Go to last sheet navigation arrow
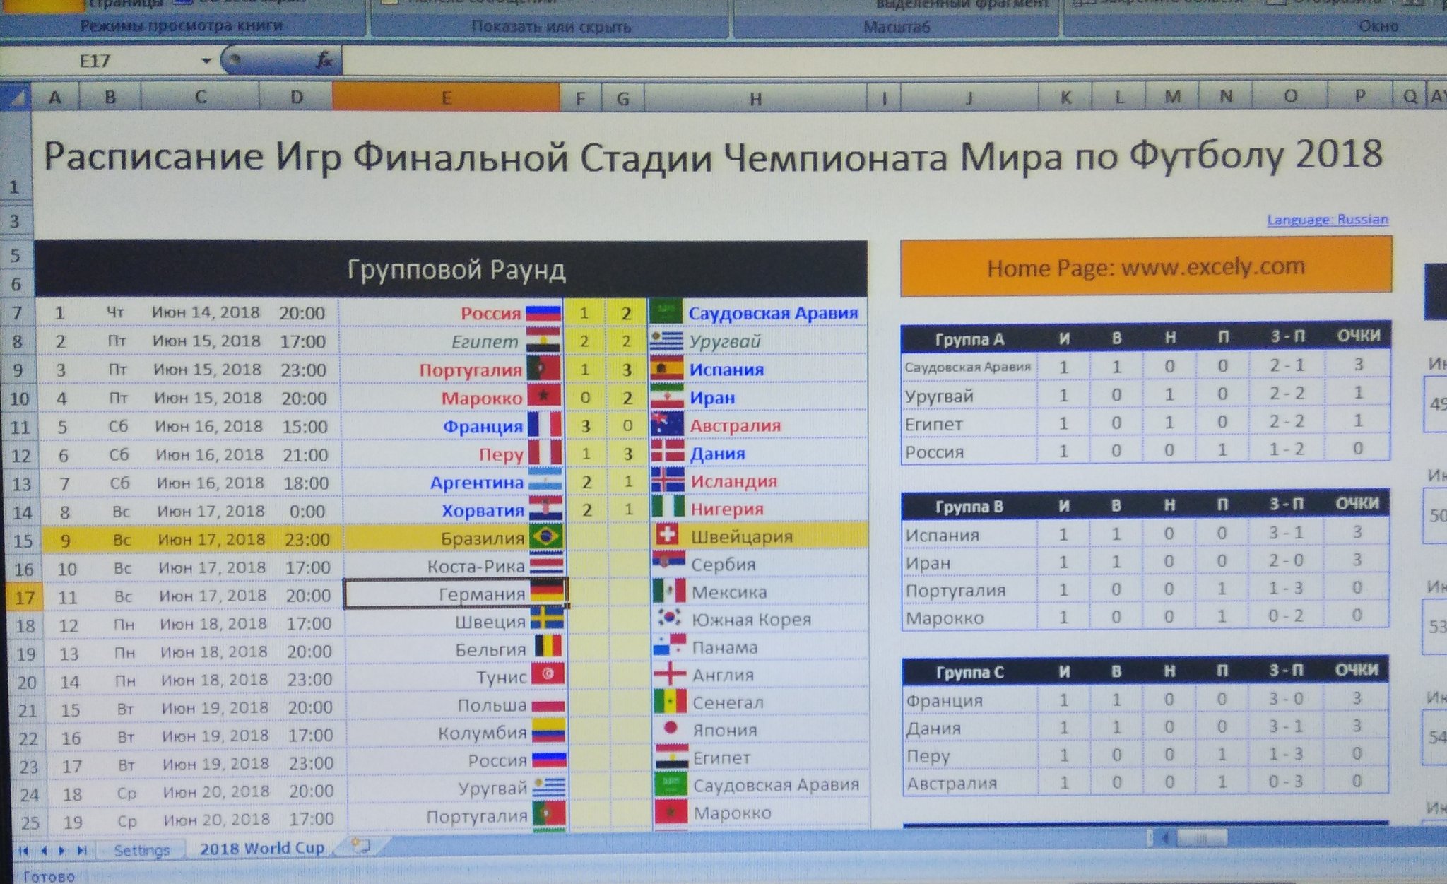Screen dimensions: 1447x884 (x=82, y=850)
